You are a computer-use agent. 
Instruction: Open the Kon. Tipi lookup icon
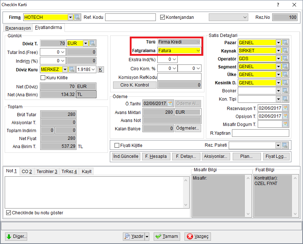click(285, 99)
